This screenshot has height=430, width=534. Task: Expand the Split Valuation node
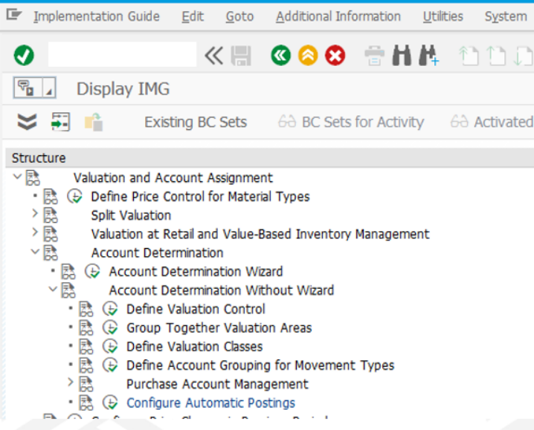[x=35, y=214]
